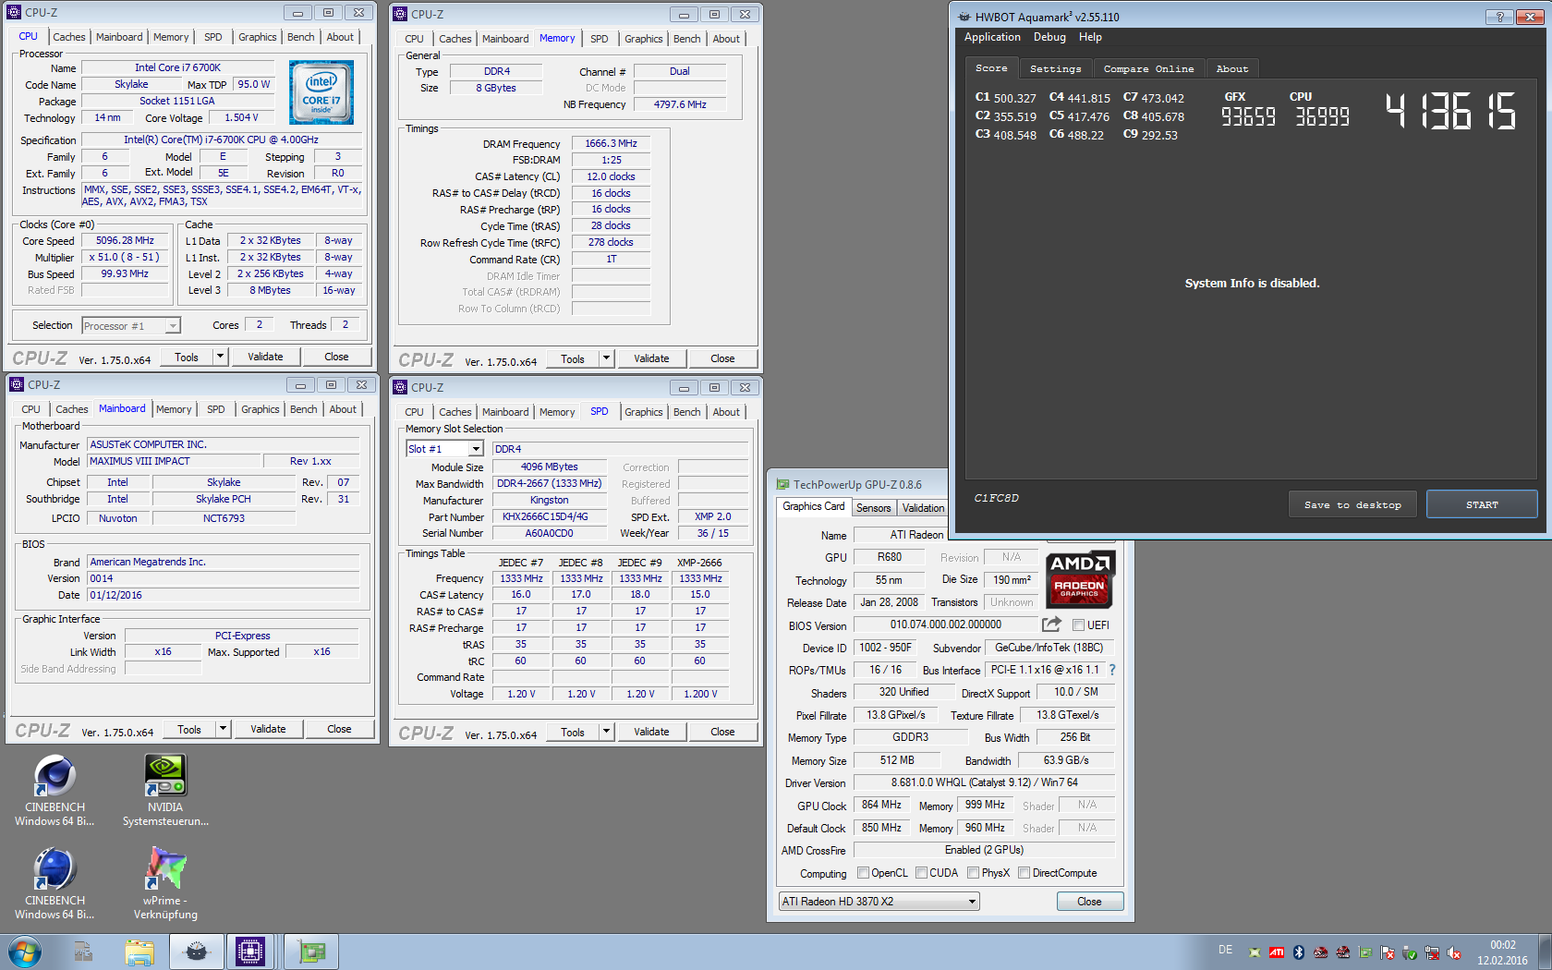Click the DRAM Frequency field 1666.3 MHz
Viewport: 1552px width, 970px height.
point(611,143)
